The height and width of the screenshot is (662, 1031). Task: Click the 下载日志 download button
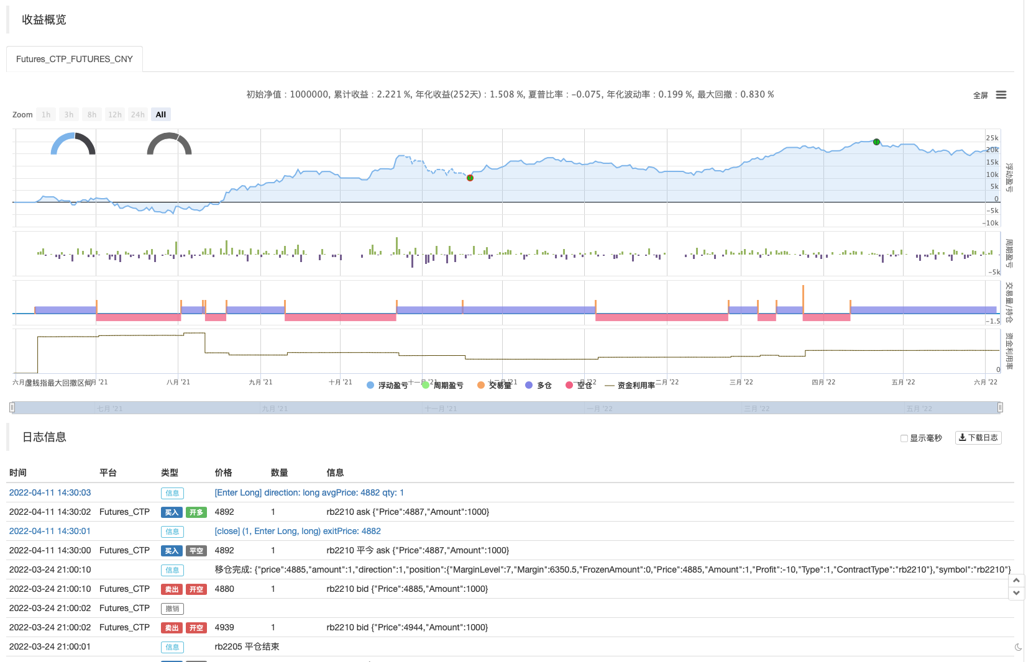click(978, 438)
